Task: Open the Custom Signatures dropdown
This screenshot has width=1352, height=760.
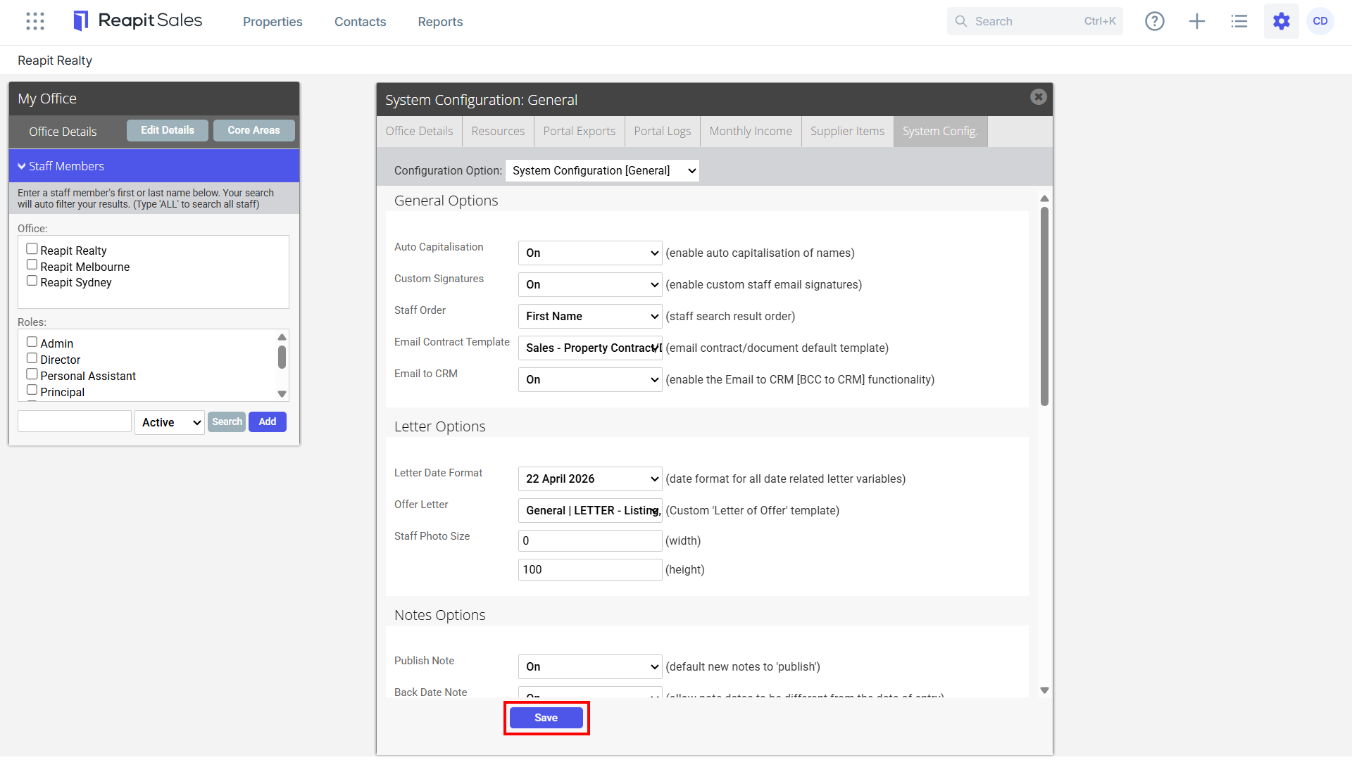Action: [x=590, y=284]
